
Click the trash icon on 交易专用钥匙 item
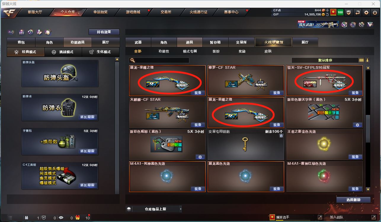281,136
